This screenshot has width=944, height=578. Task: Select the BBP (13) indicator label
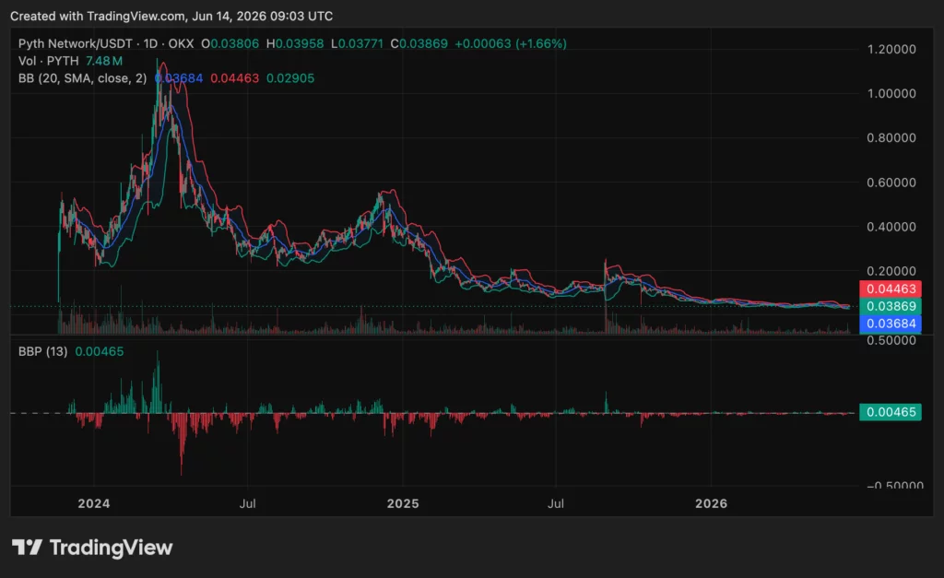[x=42, y=351]
